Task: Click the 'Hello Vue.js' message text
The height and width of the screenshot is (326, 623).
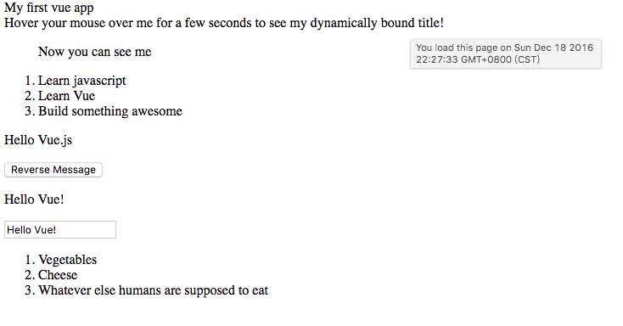Action: (38, 140)
